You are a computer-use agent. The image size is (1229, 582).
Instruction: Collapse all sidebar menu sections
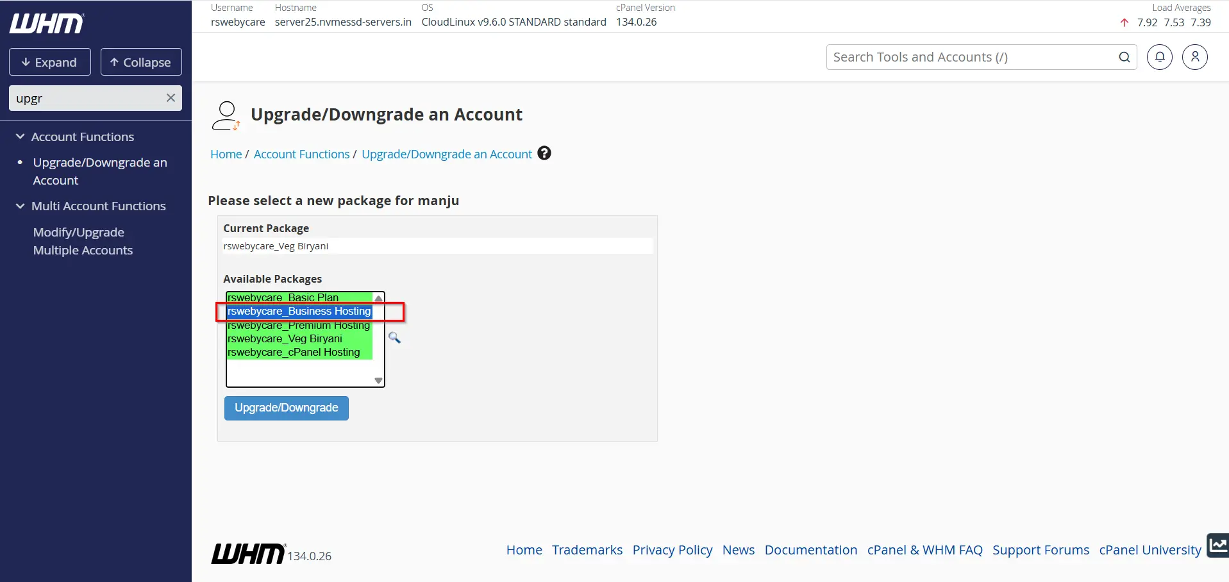point(141,62)
